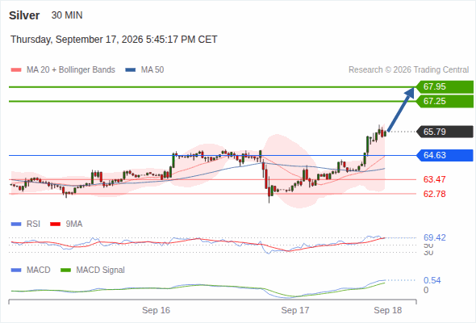Click the red 63.47 support level label

point(434,179)
